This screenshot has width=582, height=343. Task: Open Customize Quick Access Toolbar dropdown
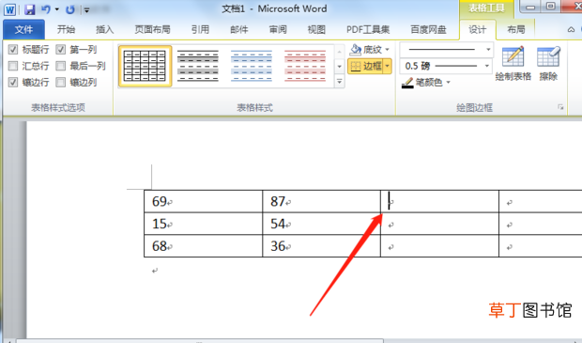point(86,10)
